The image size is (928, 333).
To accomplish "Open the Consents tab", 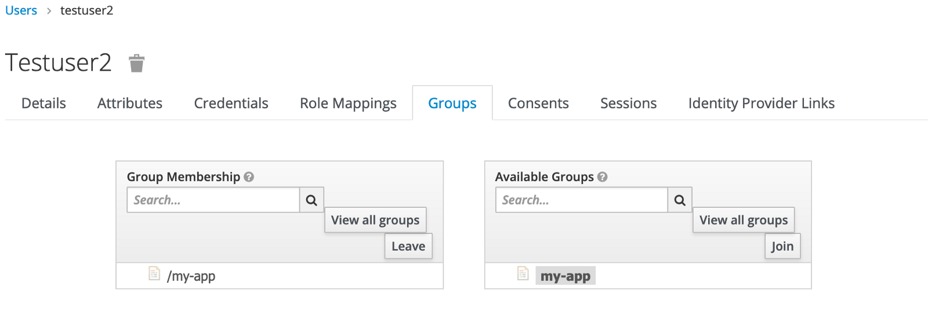I will (538, 103).
